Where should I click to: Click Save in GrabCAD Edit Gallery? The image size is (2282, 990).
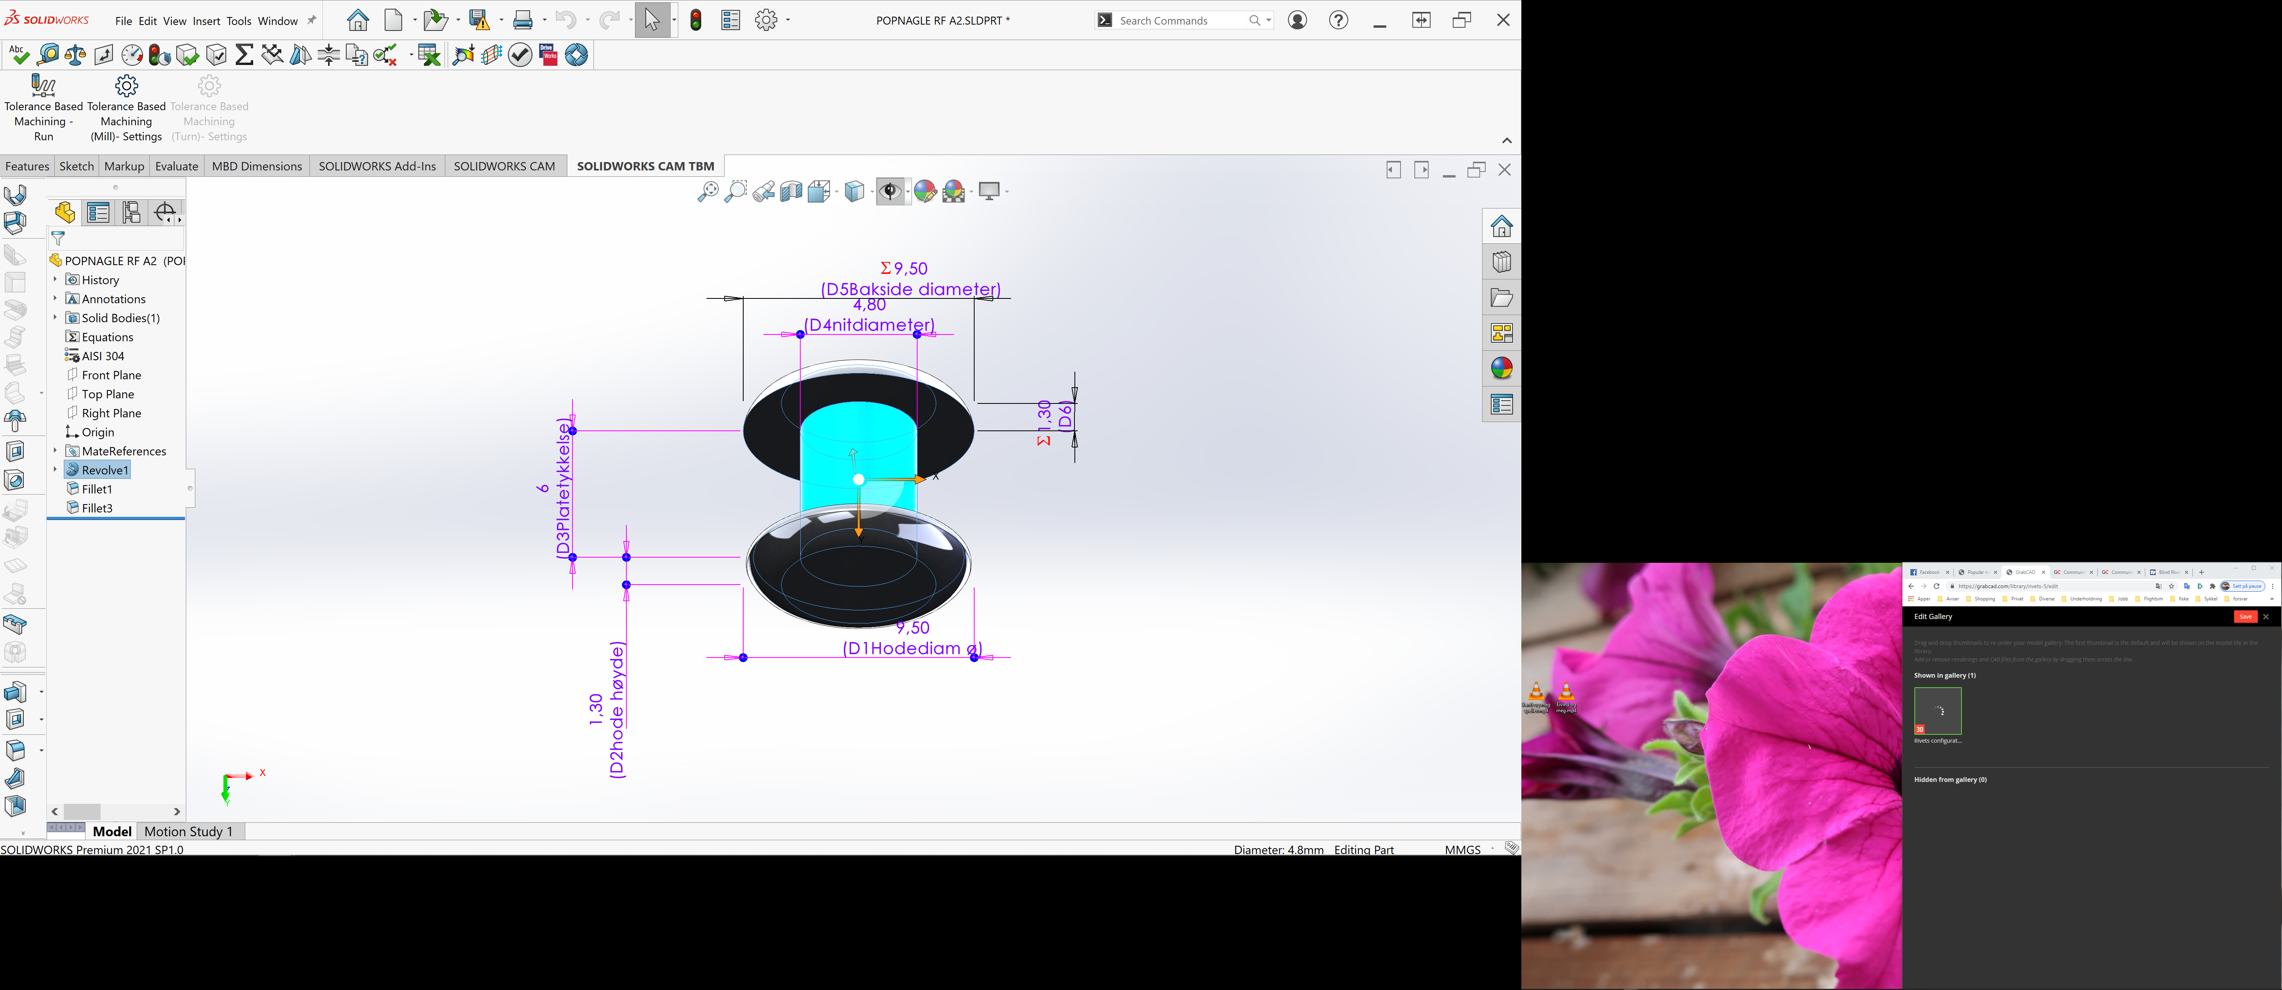(x=2245, y=617)
